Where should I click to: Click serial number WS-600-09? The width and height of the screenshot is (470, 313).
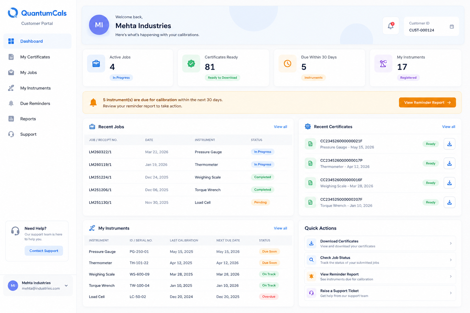140,274
